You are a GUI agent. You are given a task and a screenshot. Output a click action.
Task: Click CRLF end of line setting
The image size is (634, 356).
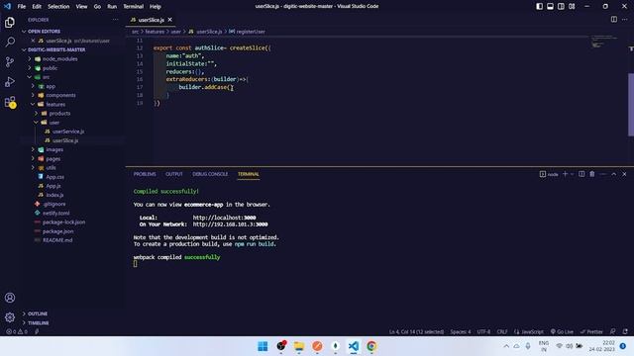pos(502,332)
